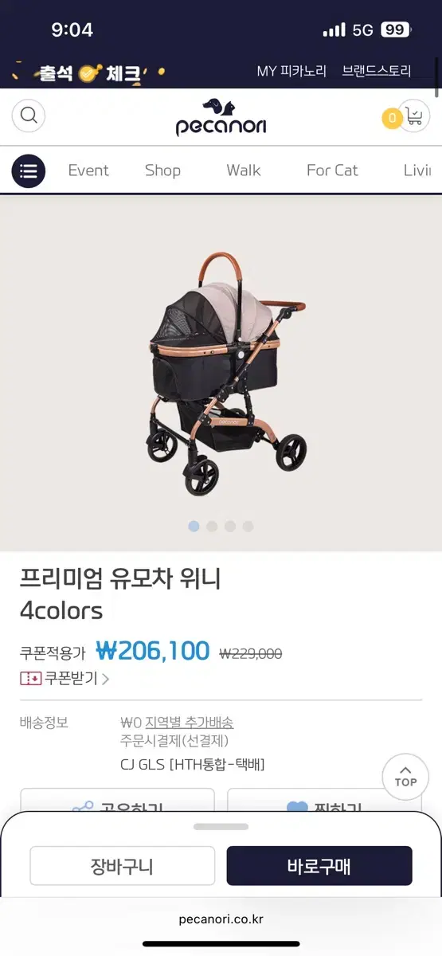Tap the TOP scroll-up button
This screenshot has height=956, width=442.
[405, 777]
